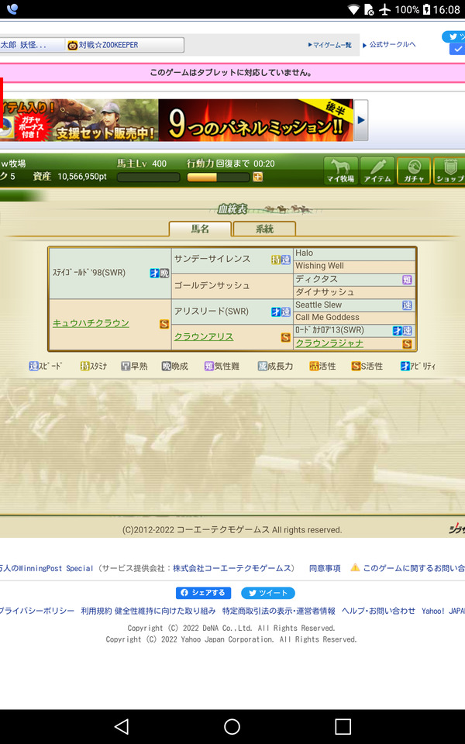The height and width of the screenshot is (744, 465).
Task: Tap Android back navigation button
Action: tap(122, 726)
